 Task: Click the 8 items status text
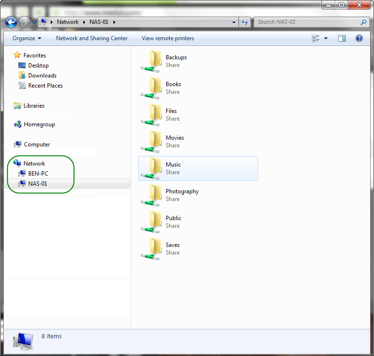coord(52,336)
